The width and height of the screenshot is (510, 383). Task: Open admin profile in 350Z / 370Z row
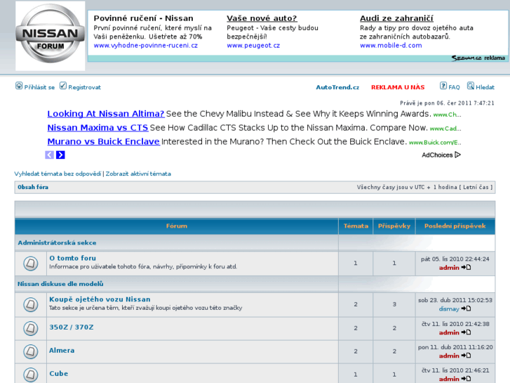coord(449,332)
